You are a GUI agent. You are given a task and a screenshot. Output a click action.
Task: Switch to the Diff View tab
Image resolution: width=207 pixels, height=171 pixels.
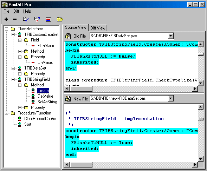(98, 28)
